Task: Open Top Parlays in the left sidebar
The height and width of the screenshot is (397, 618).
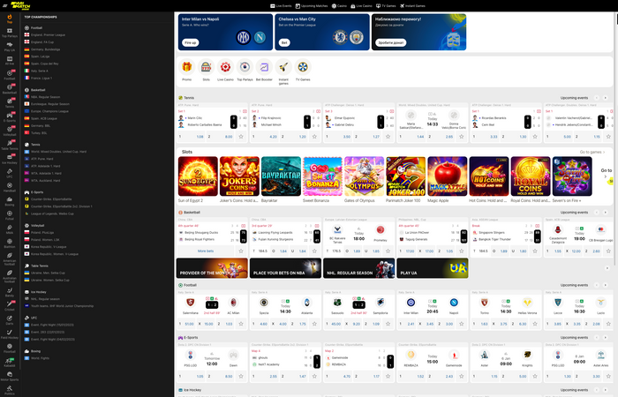Action: 10,33
